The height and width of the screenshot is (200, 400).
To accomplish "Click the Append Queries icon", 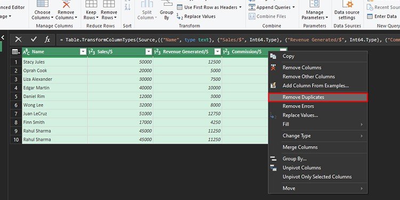I will [x=252, y=7].
